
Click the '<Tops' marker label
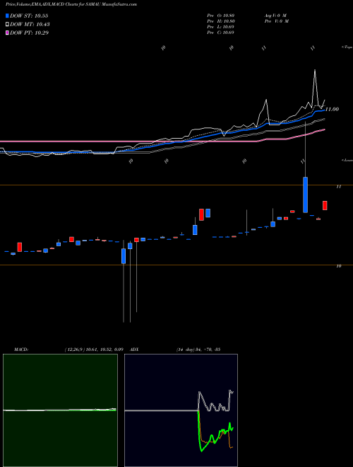point(347,47)
